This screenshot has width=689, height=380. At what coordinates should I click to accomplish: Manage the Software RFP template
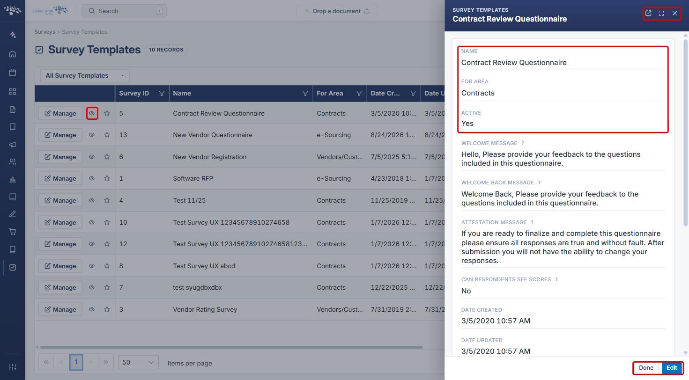point(60,178)
